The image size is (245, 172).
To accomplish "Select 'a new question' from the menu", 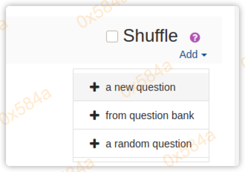I will (x=140, y=87).
